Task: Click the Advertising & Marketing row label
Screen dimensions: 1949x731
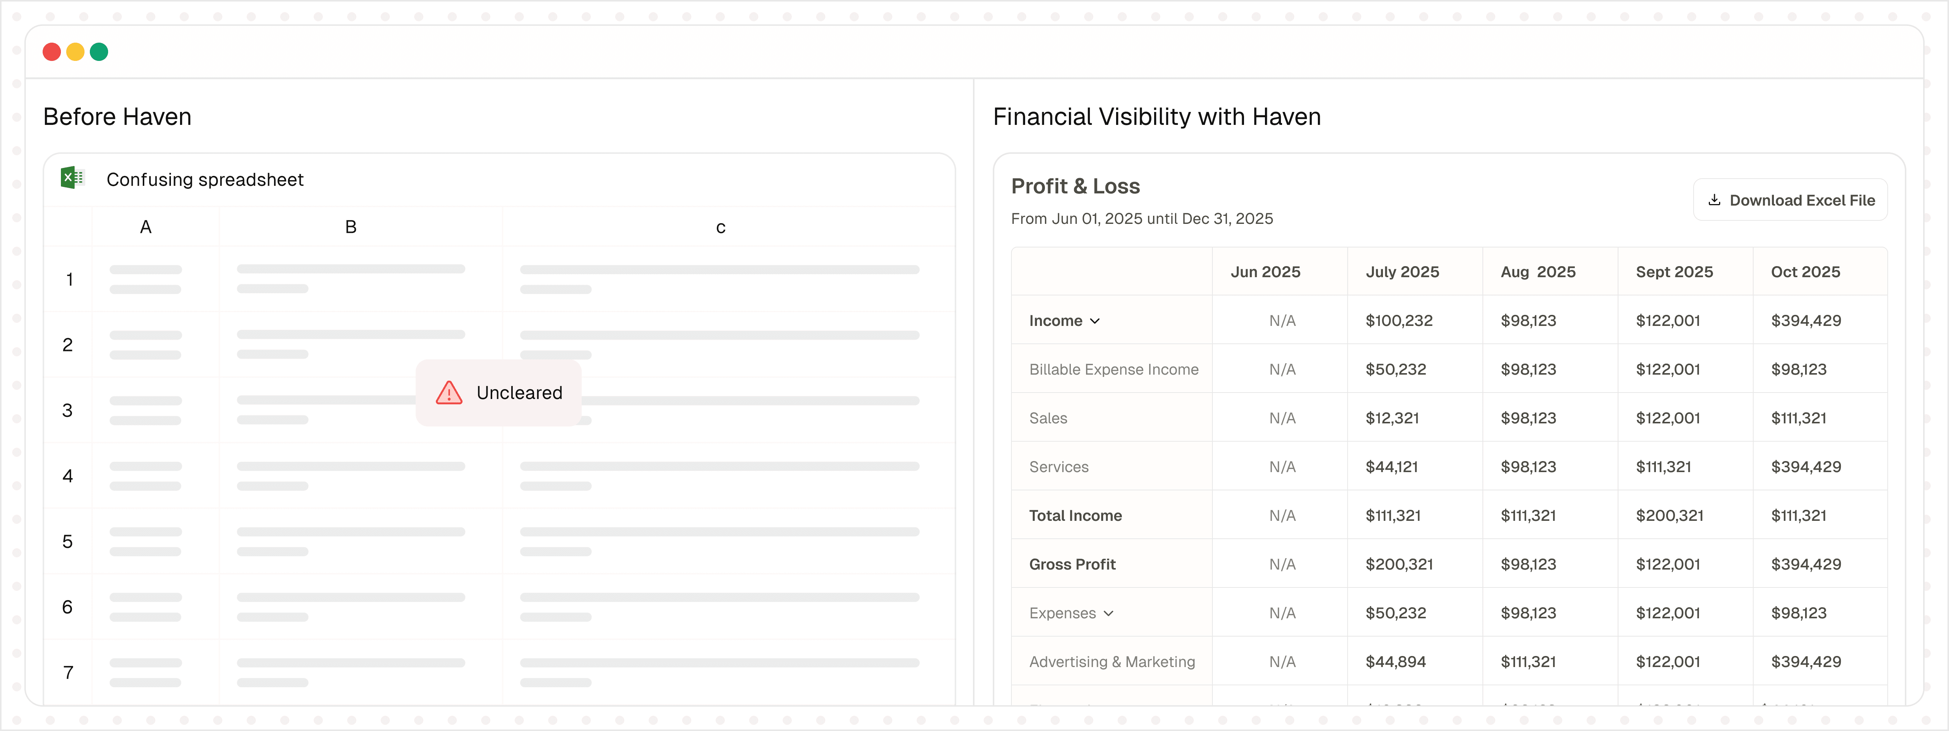Action: (x=1112, y=661)
